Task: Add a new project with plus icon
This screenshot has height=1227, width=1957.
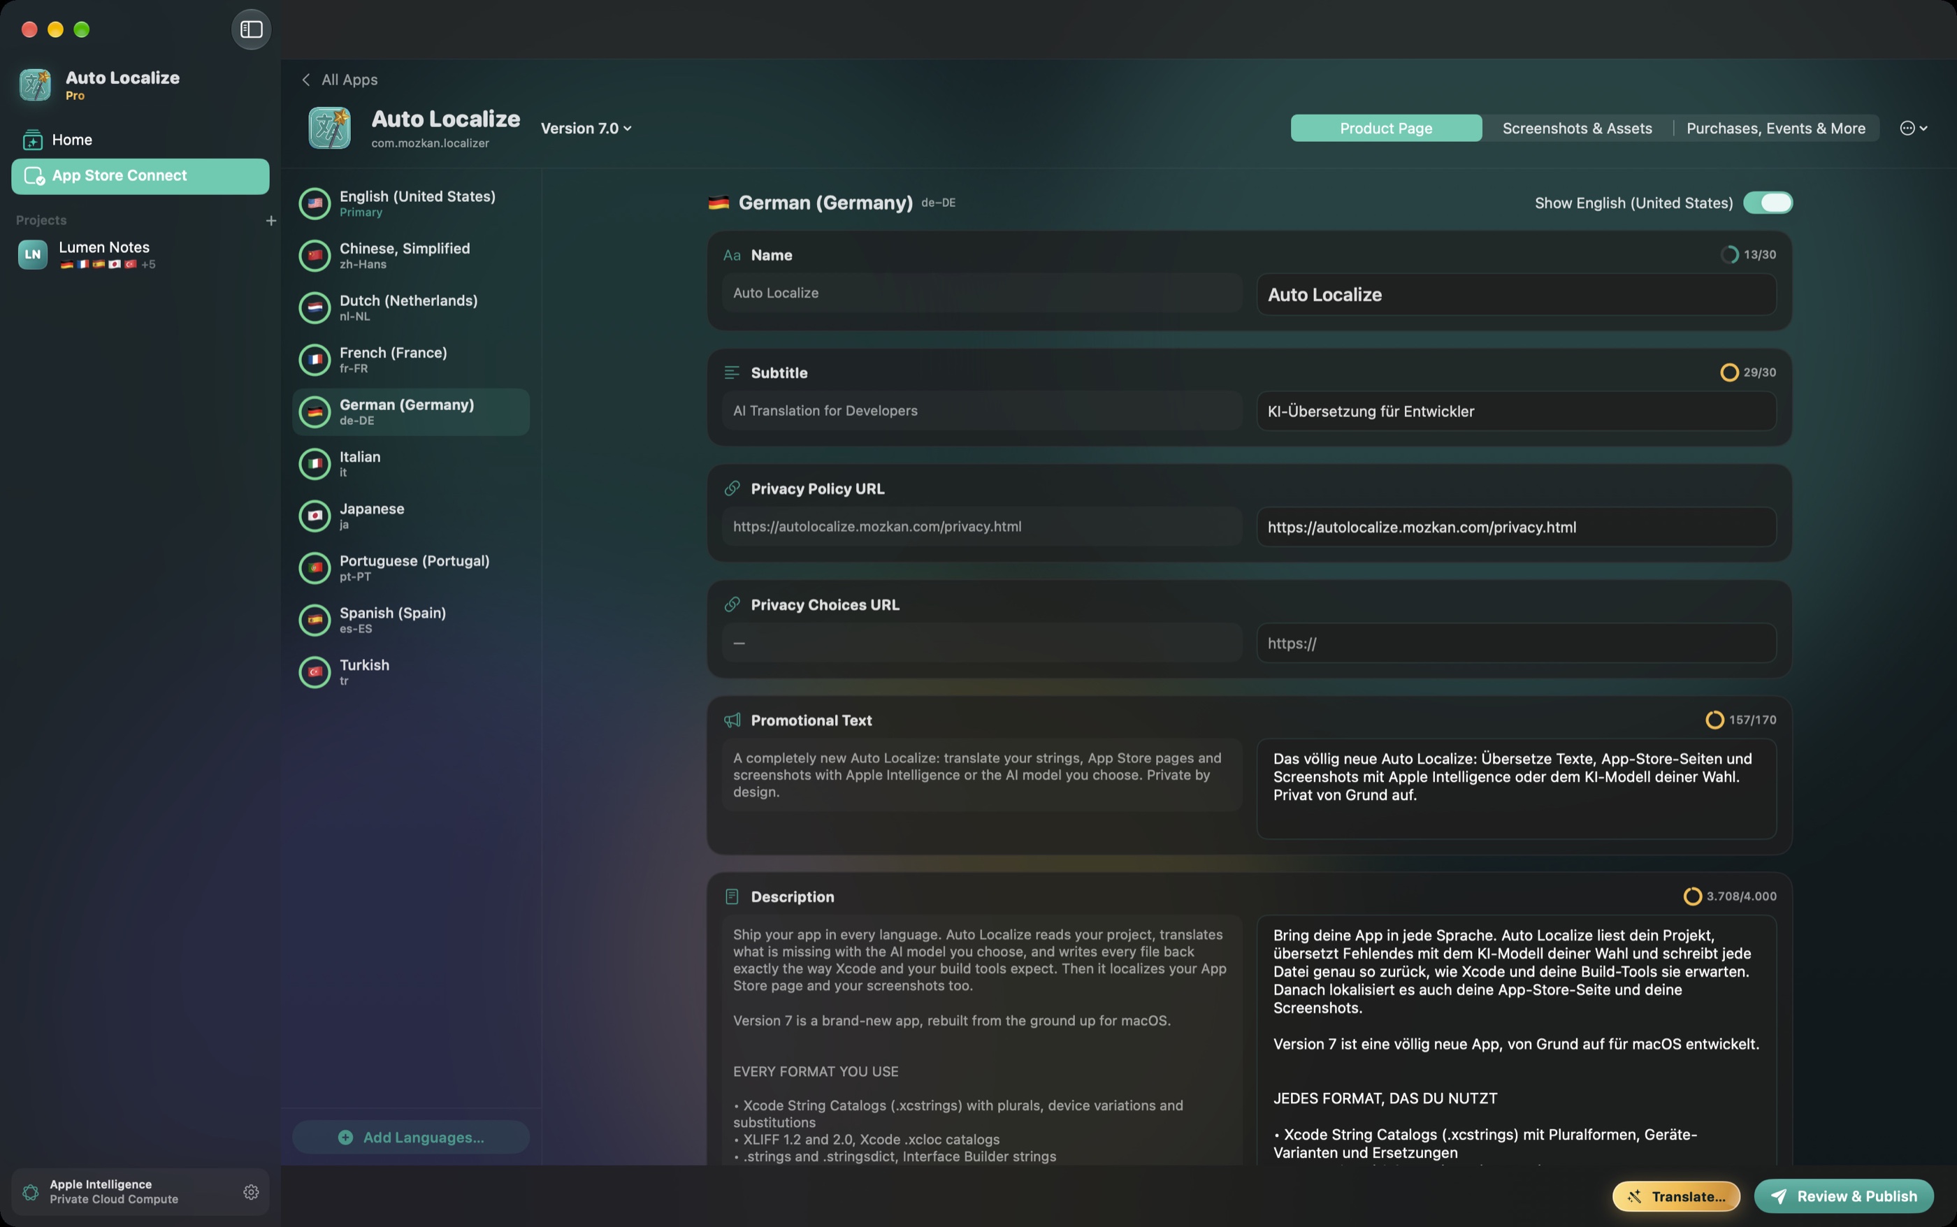Action: [271, 220]
